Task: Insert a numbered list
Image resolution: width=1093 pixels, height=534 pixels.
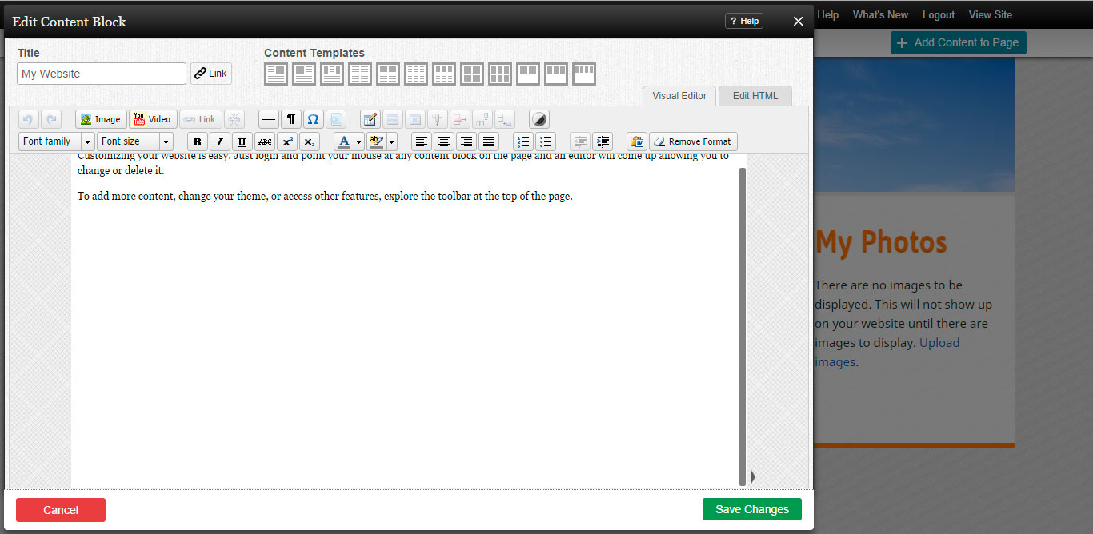Action: (523, 141)
